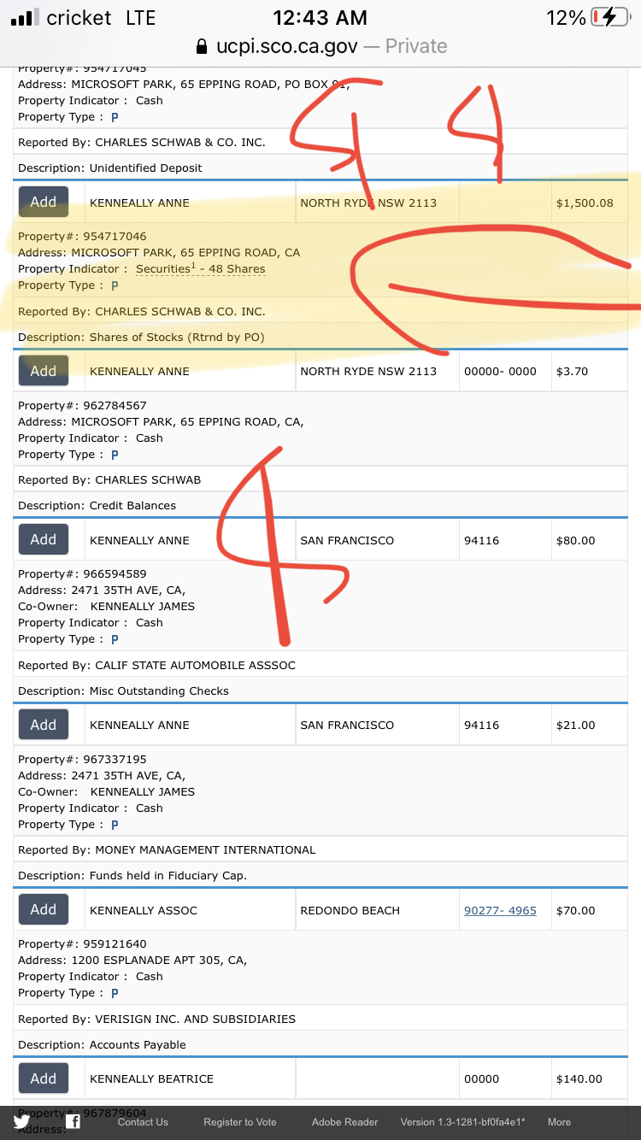Click Property Type P icon under Property# 954717046
This screenshot has width=641, height=1140.
point(115,285)
